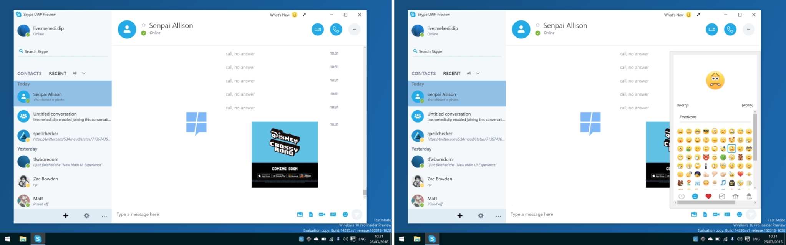Open the heart category tab in emoticon picker
Screen dimensions: 786x245
[x=708, y=196]
